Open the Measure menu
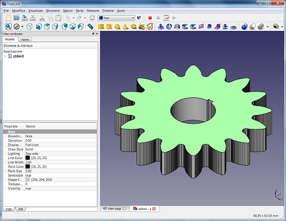 [93, 11]
